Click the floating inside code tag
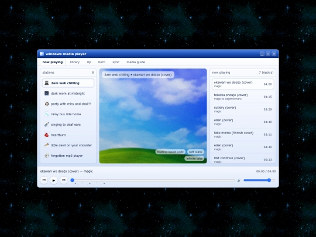 (x=170, y=152)
